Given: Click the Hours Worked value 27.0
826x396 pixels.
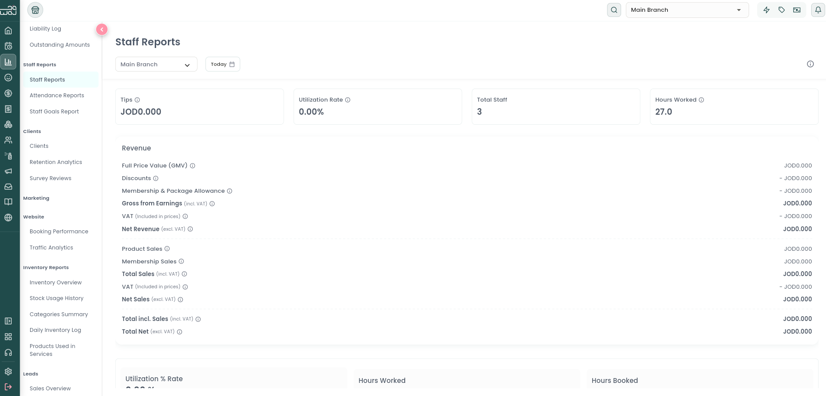Looking at the screenshot, I should [x=663, y=112].
